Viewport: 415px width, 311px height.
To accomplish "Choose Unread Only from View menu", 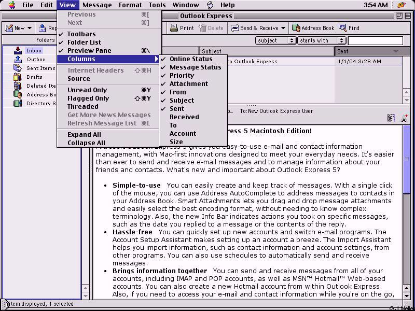I will click(x=108, y=90).
